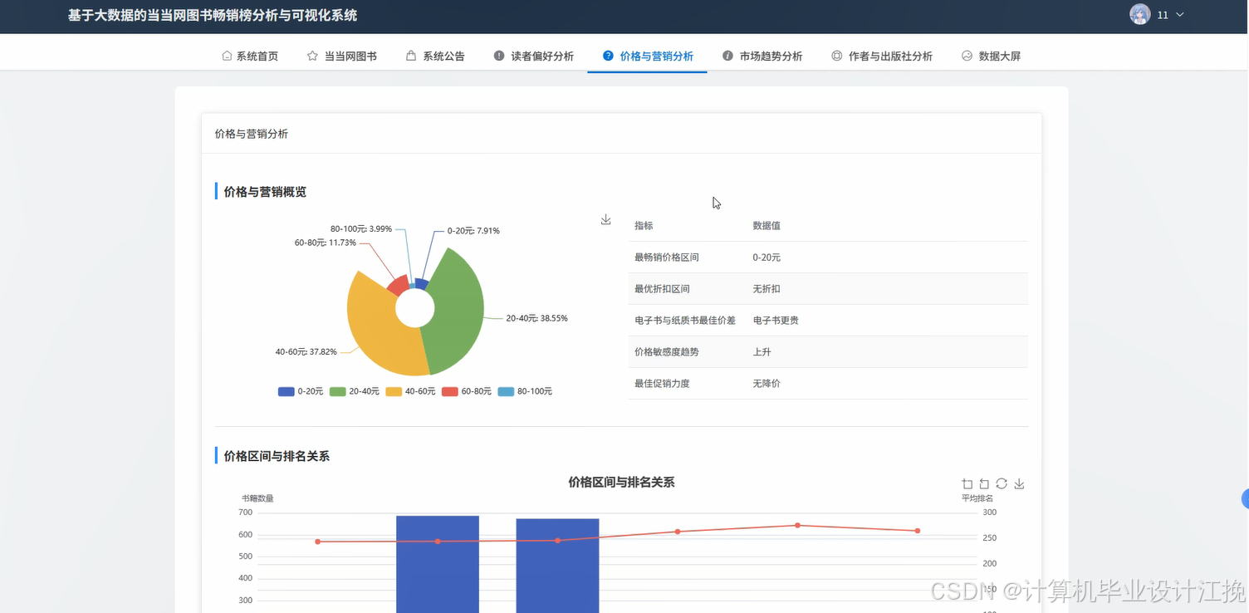Click the 0-20元: 7.91% pie label
The height and width of the screenshot is (613, 1249).
pyautogui.click(x=473, y=231)
